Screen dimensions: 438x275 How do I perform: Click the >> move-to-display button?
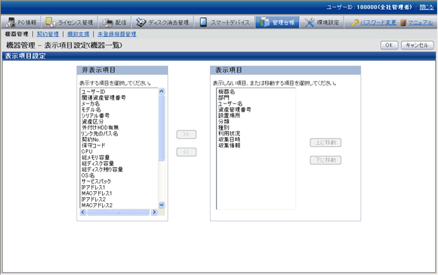click(x=186, y=134)
